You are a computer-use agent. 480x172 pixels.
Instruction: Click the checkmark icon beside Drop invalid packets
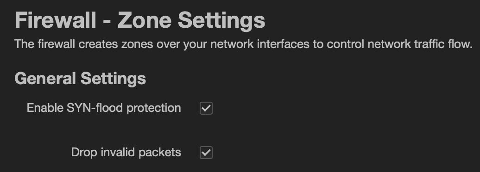point(206,153)
